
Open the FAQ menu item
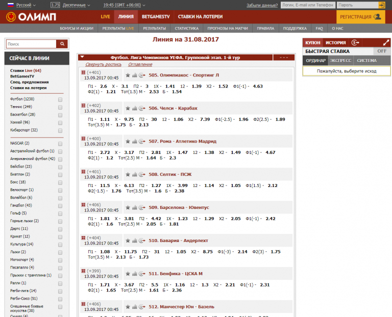click(x=319, y=29)
